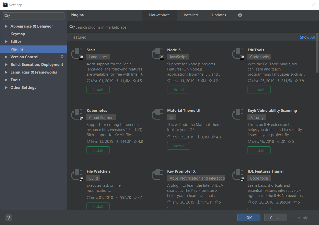Expand the Appearance & Behavior section
Screen dimensions: 319x225
point(6,26)
